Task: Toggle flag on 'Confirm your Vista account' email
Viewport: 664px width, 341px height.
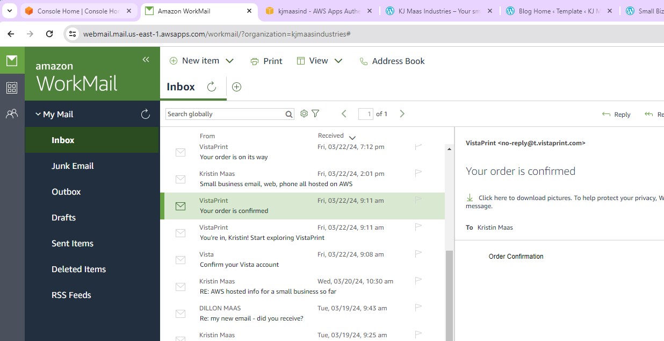Action: [x=418, y=254]
